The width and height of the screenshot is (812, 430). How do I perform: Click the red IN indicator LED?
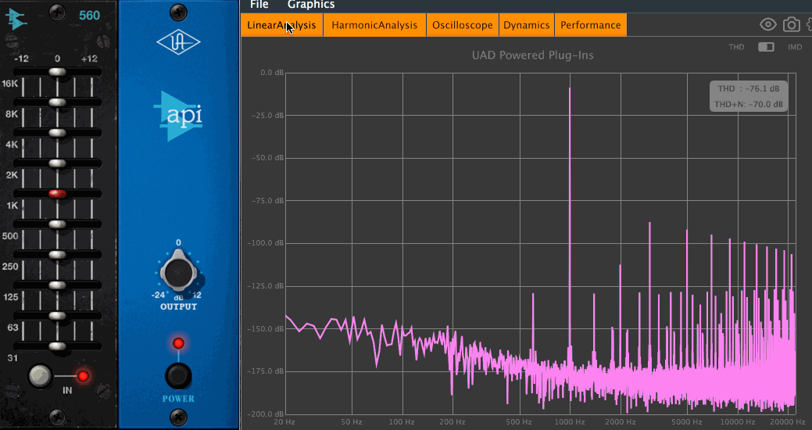pyautogui.click(x=83, y=377)
